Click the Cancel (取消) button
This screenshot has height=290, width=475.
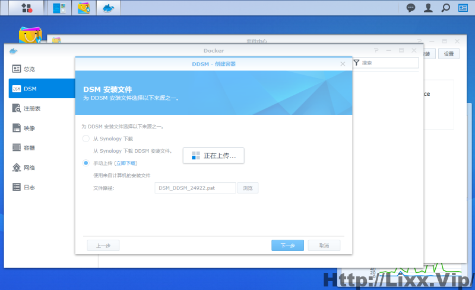(x=324, y=246)
